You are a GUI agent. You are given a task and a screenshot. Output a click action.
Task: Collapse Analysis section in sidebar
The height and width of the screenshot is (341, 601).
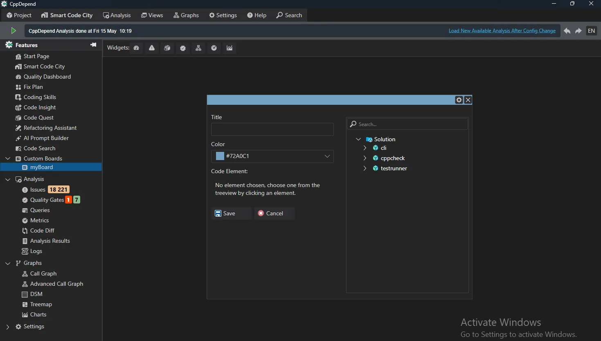pyautogui.click(x=8, y=179)
